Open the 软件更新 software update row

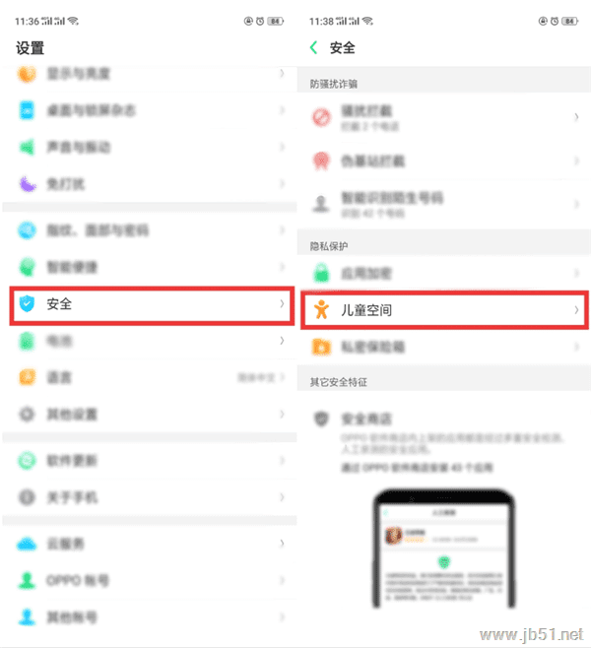coord(150,460)
